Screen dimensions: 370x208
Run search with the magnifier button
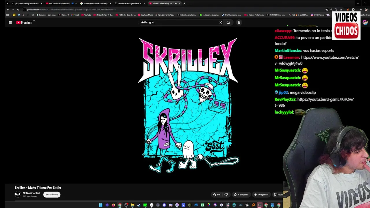(228, 22)
